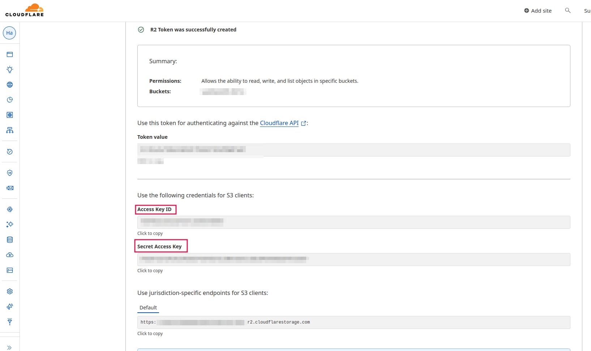Screen dimensions: 591x351
Task: Open the envelope Email sidebar icon
Action: click(x=10, y=188)
